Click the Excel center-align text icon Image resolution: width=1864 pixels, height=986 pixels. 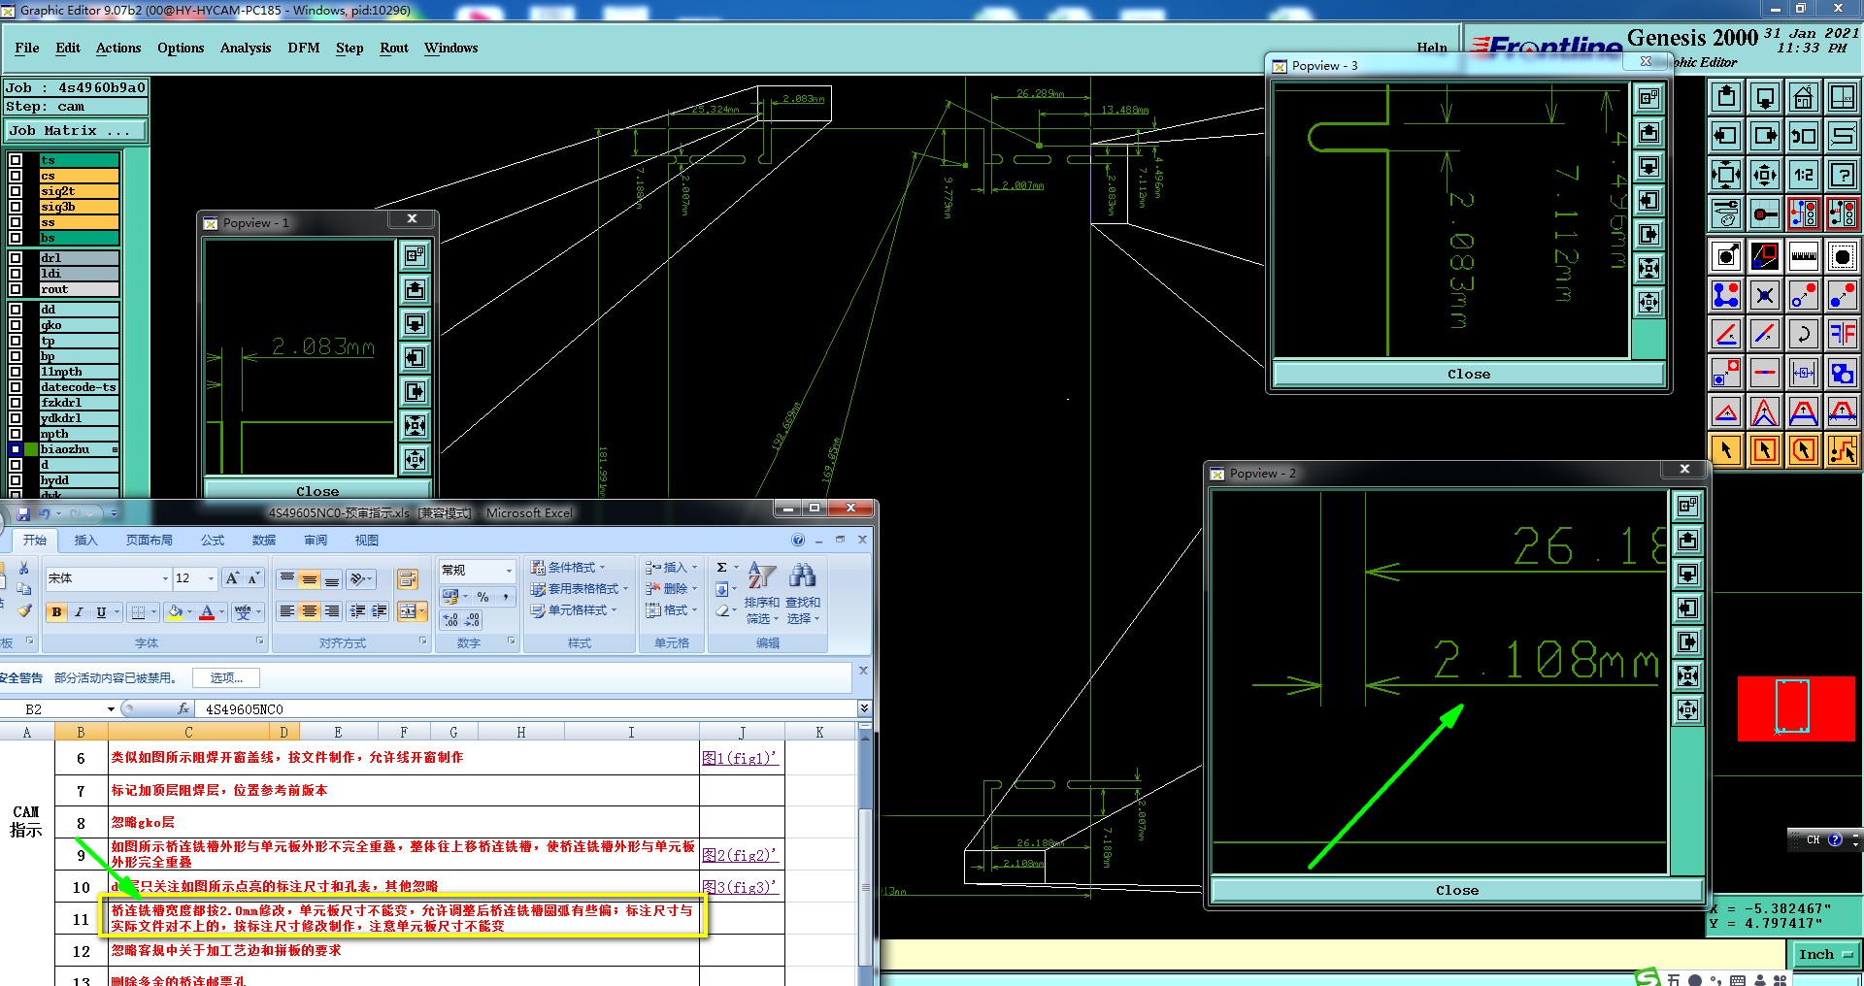309,611
